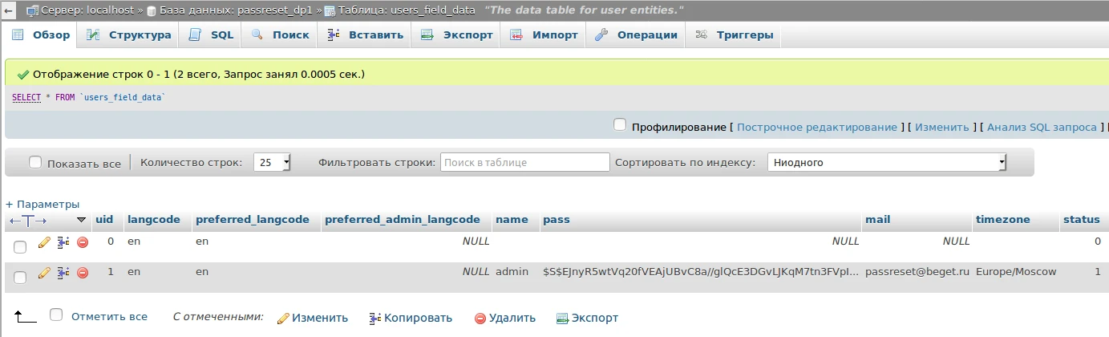Click the Построчное редактирование link
1109x337 pixels.
[x=816, y=127]
